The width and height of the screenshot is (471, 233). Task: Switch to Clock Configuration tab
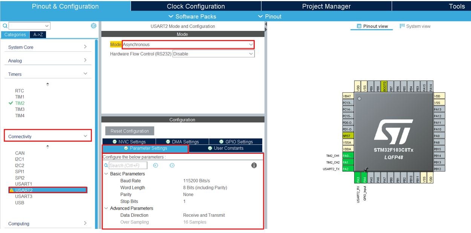pyautogui.click(x=196, y=6)
